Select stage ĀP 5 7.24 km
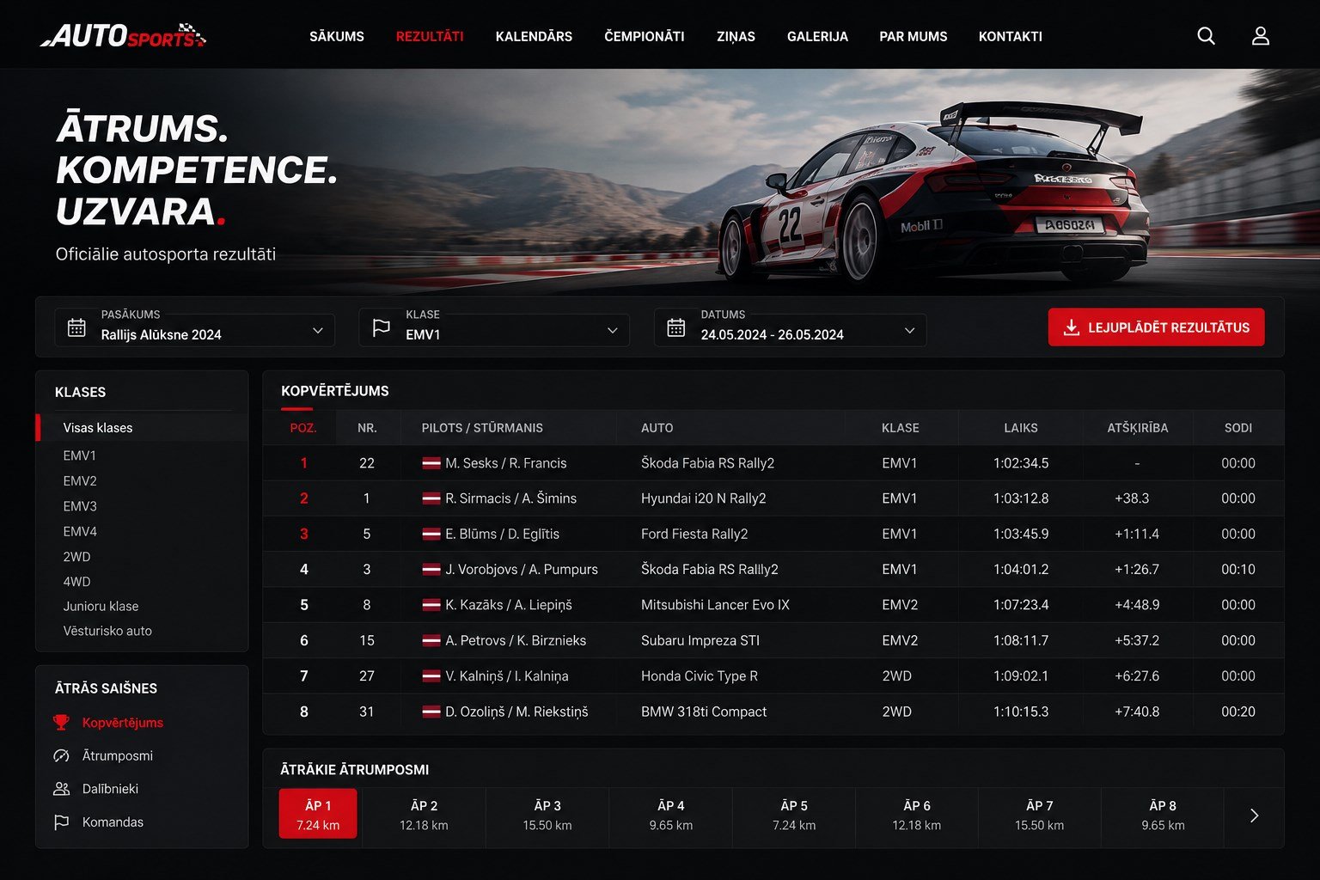 click(x=794, y=816)
